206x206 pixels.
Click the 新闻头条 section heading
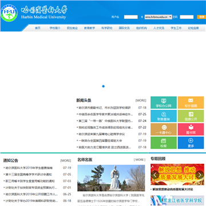click(84, 100)
